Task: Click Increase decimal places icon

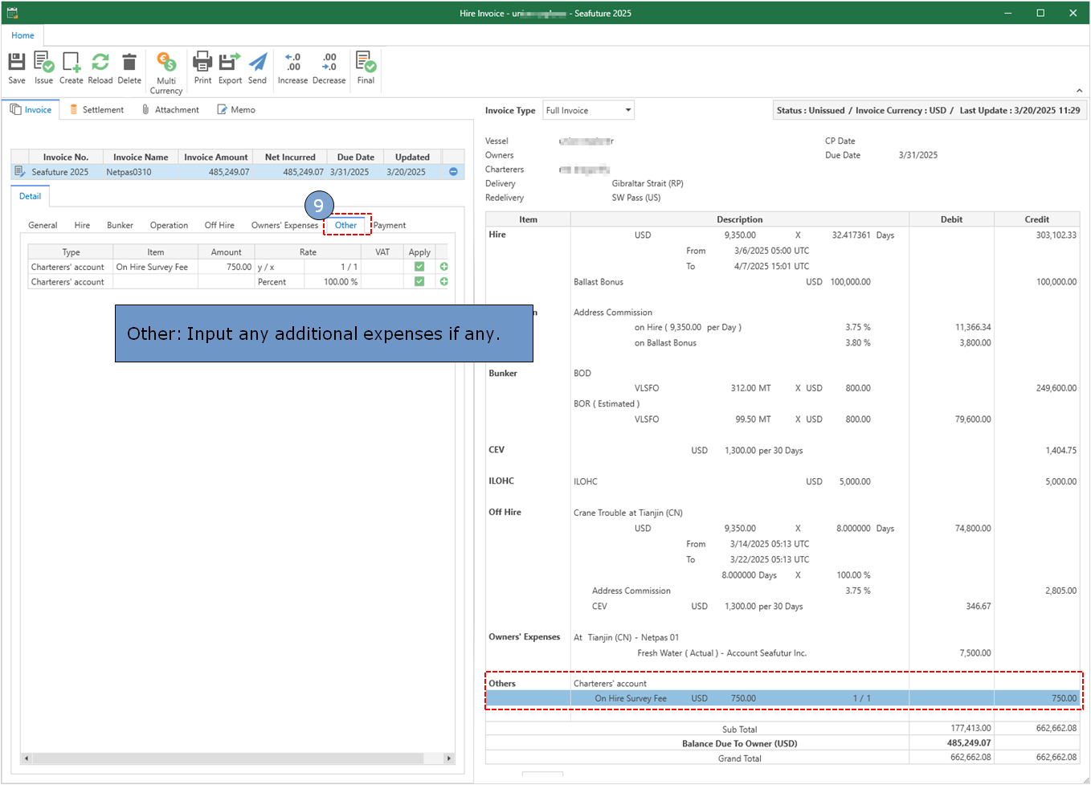Action: pyautogui.click(x=292, y=63)
